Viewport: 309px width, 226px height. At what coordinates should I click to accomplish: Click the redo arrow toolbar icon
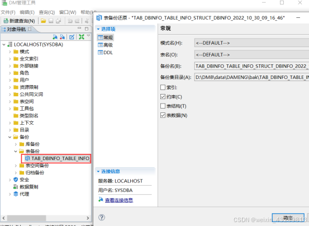coord(77,21)
